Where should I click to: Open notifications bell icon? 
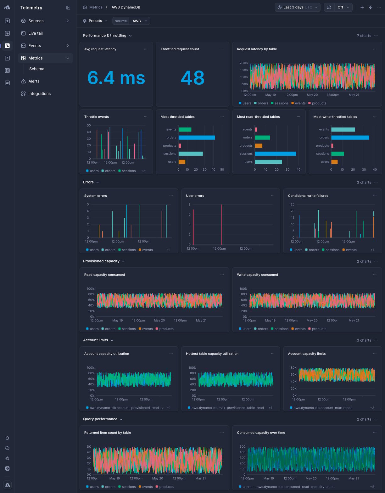7,438
